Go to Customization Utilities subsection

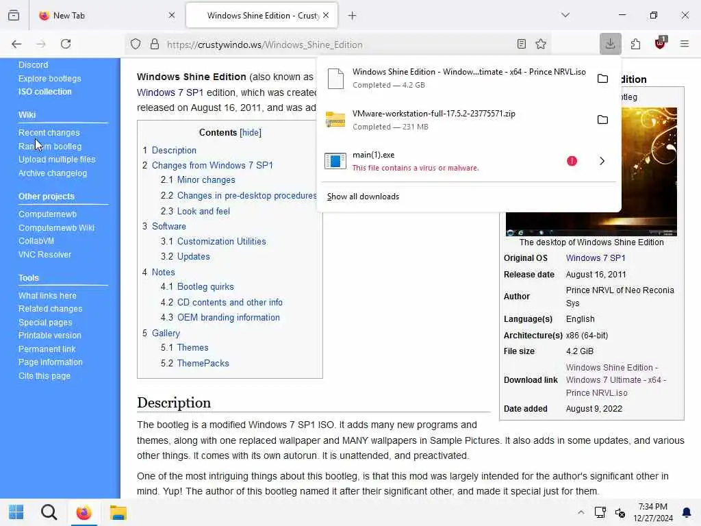[221, 242]
